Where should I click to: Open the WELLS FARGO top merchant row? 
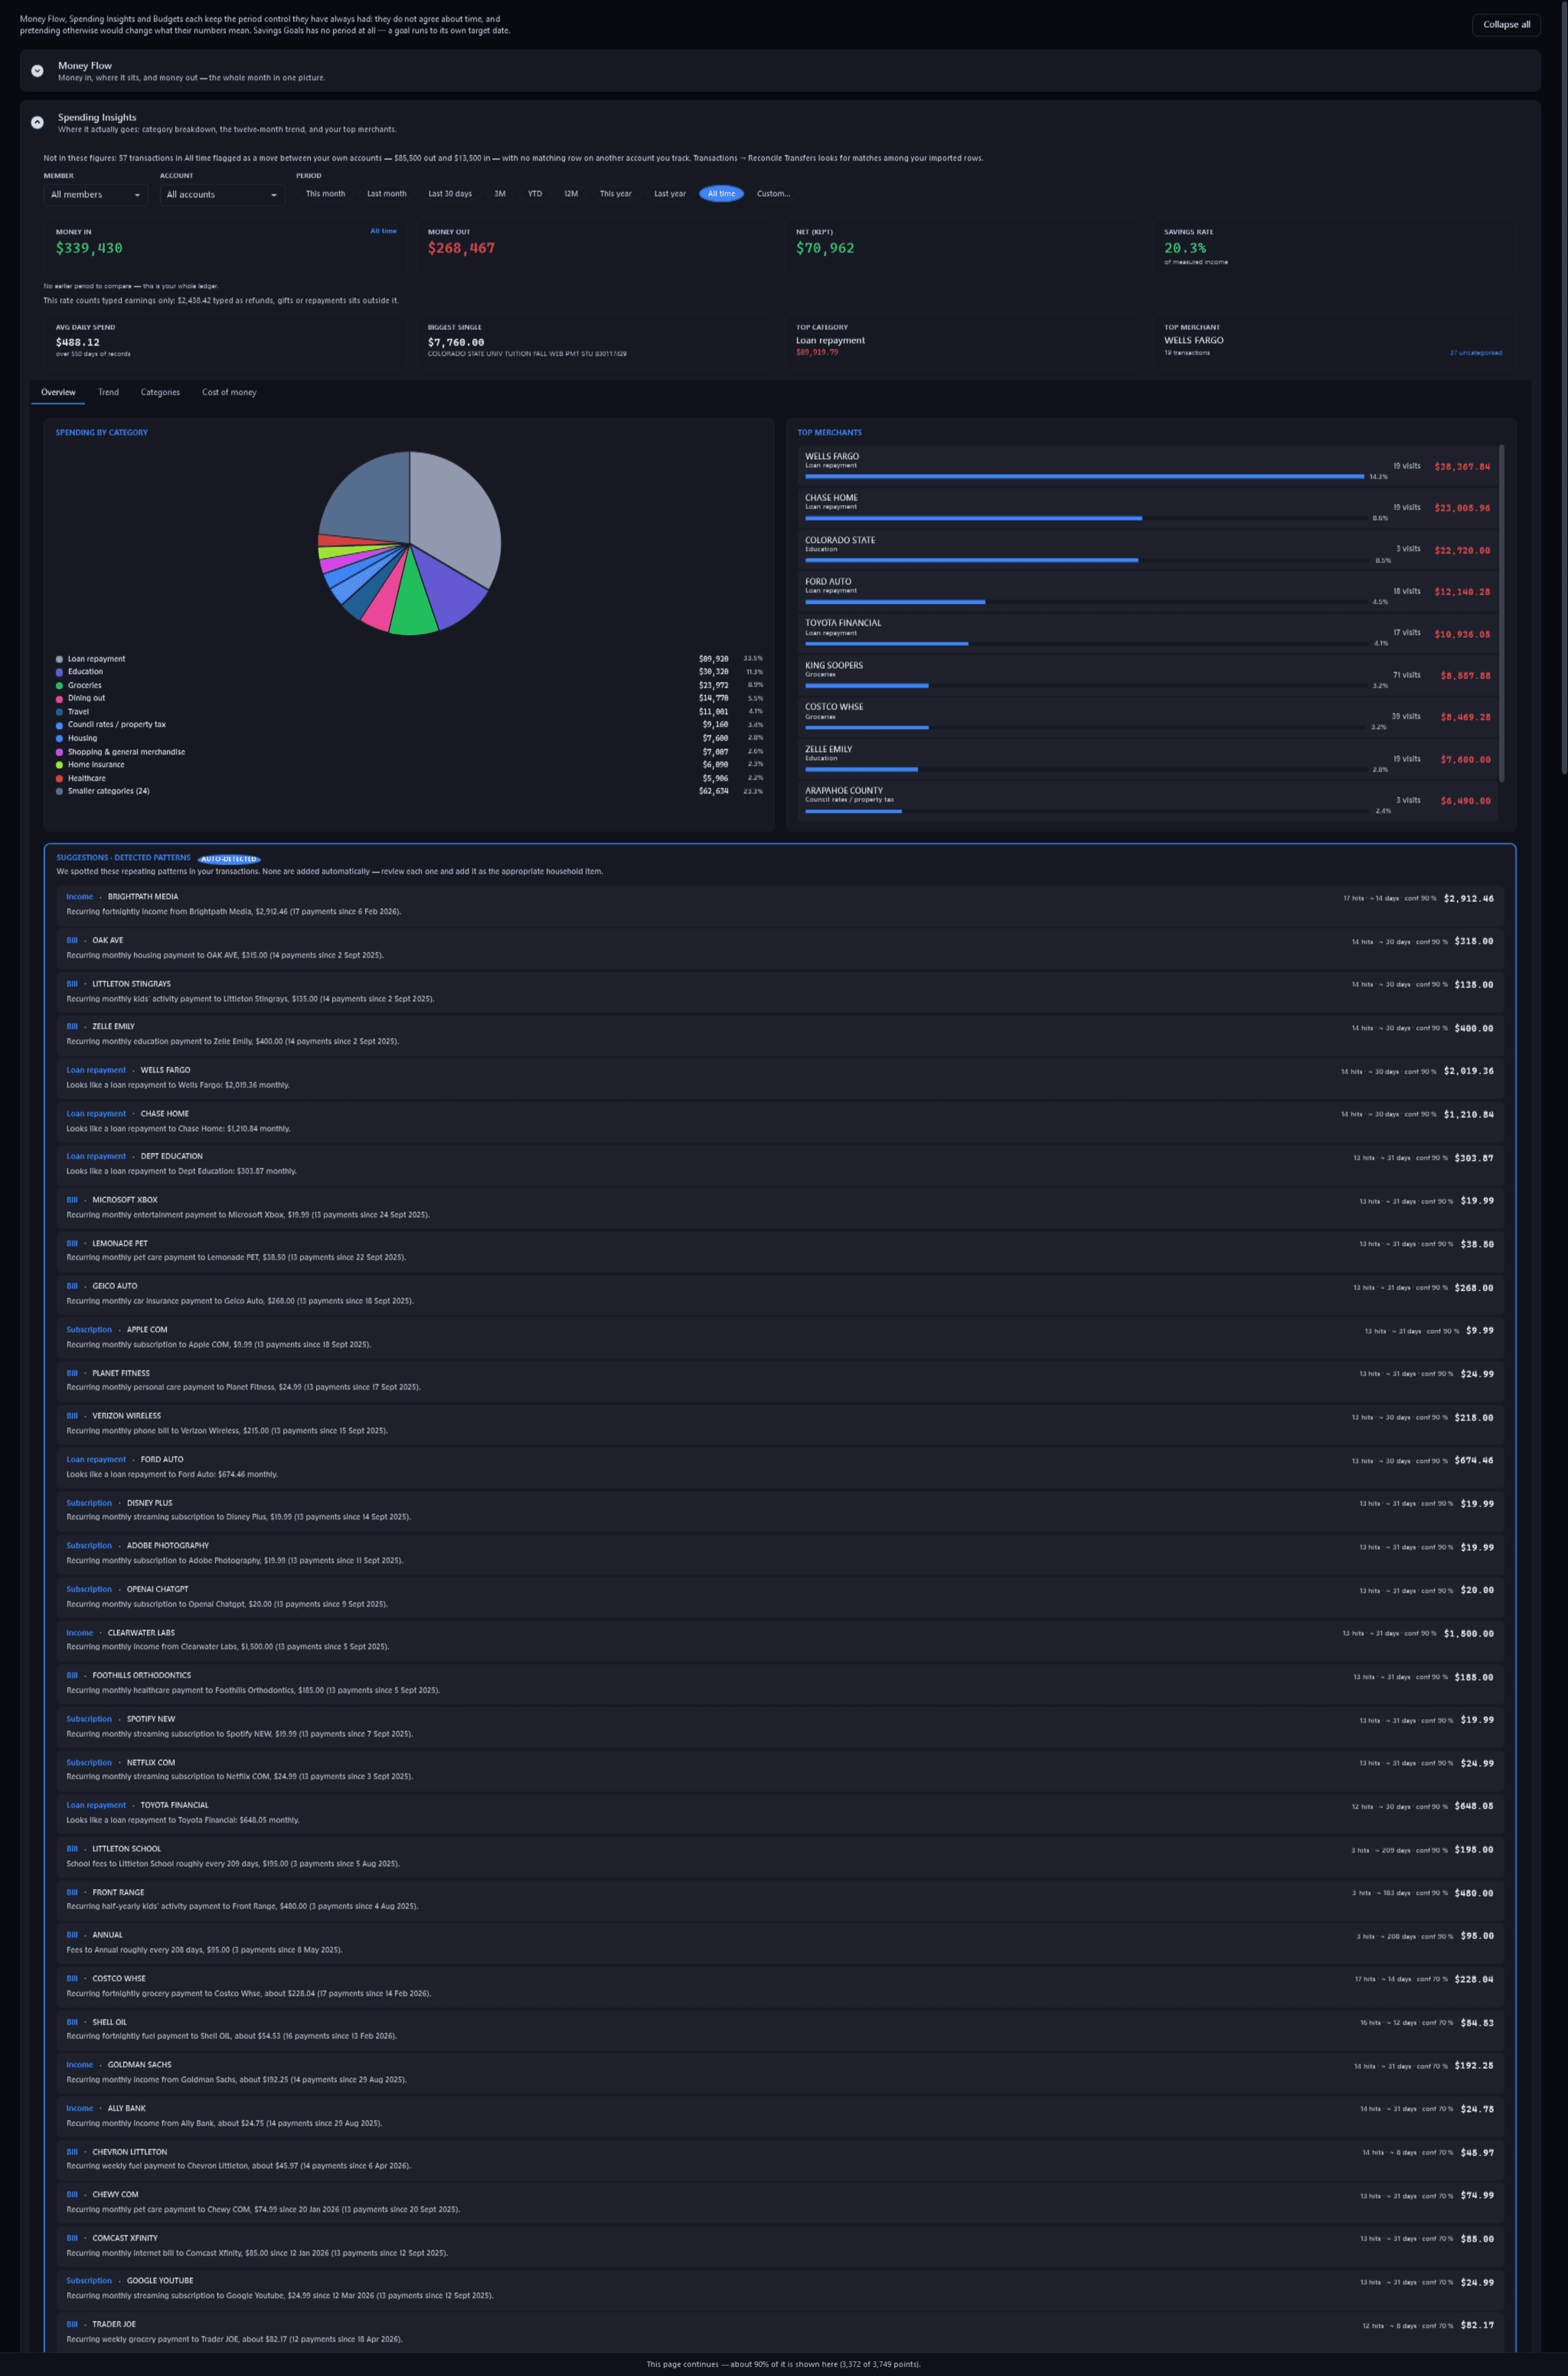click(x=1147, y=465)
